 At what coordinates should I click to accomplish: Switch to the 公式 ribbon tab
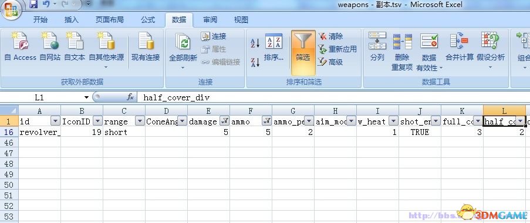click(148, 20)
